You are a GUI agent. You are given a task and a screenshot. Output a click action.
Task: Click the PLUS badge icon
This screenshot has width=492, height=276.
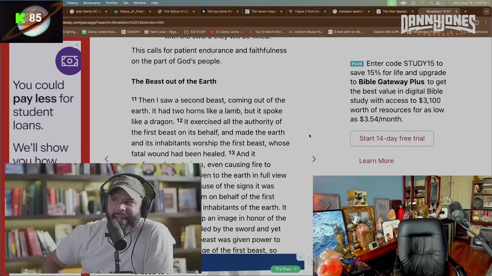click(357, 64)
